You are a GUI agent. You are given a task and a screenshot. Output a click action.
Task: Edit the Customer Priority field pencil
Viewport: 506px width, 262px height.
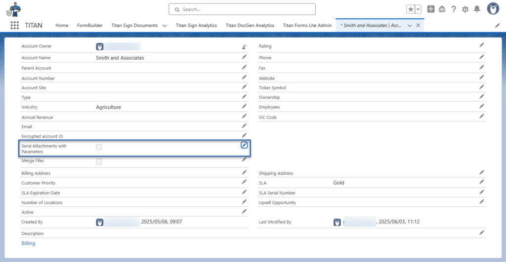point(244,182)
